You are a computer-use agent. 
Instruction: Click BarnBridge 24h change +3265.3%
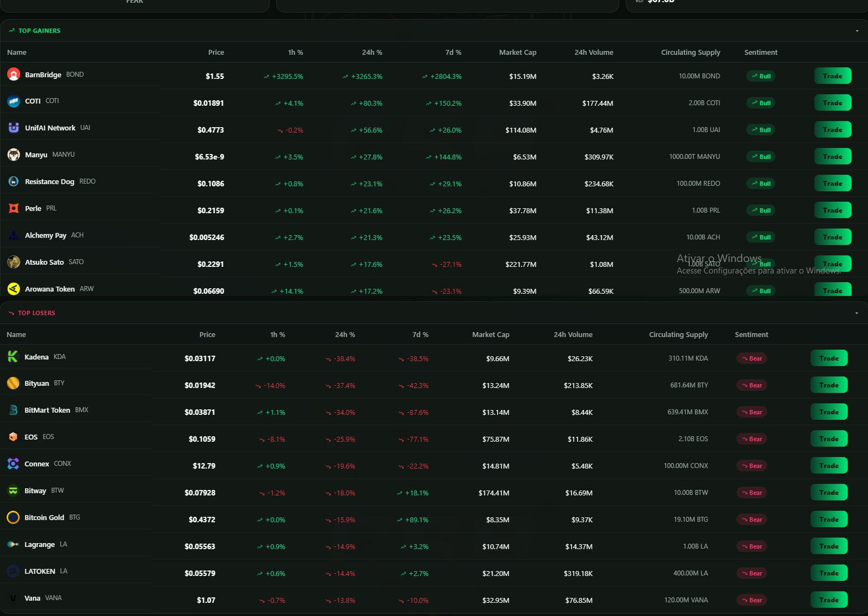362,76
